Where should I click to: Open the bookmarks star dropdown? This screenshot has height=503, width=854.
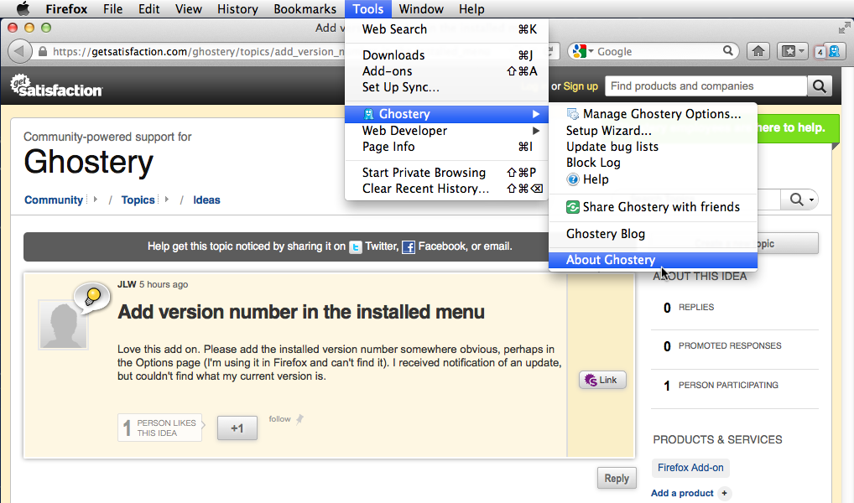793,51
